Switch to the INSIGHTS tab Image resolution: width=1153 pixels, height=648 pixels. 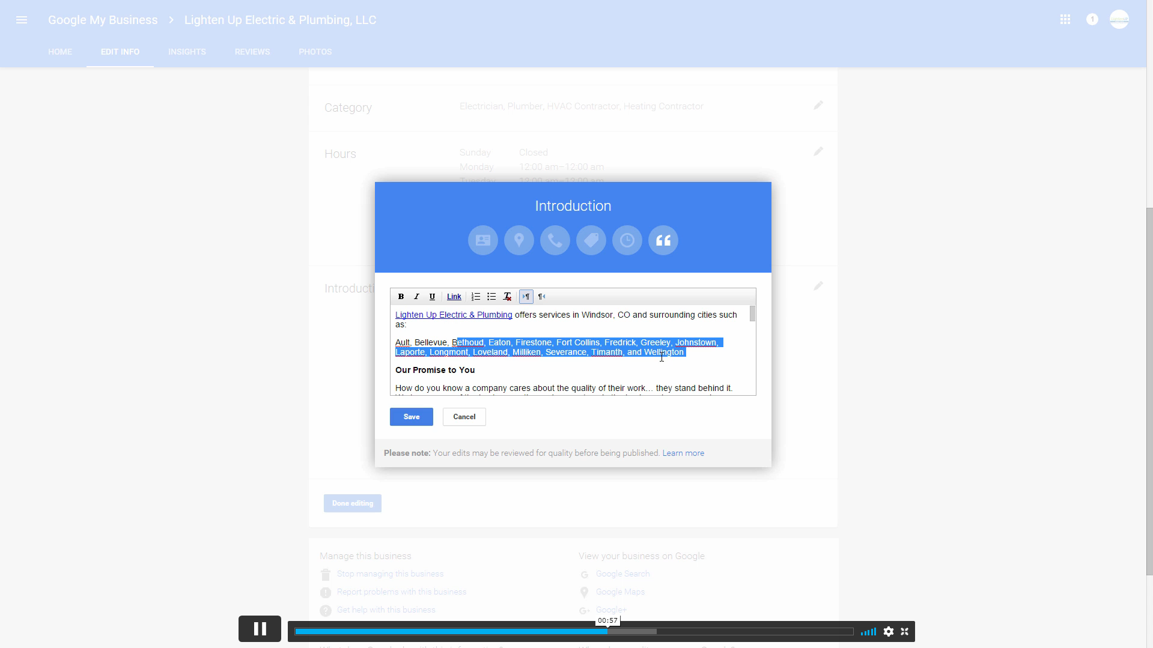coord(187,52)
